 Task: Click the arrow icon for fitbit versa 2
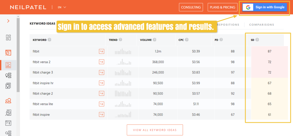coord(101,62)
